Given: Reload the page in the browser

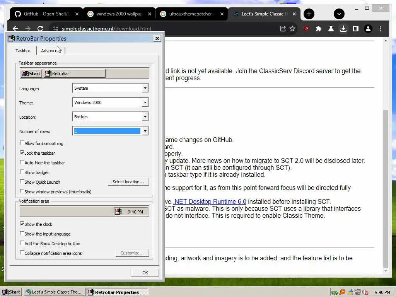Looking at the screenshot, I should tap(40, 29).
